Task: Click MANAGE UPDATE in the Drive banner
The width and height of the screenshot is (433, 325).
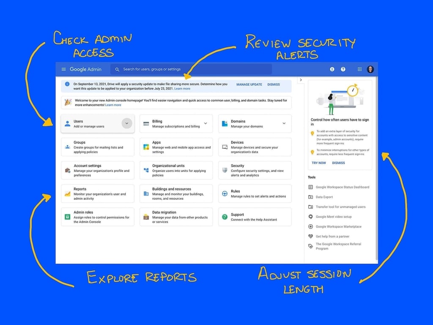Action: click(x=249, y=85)
